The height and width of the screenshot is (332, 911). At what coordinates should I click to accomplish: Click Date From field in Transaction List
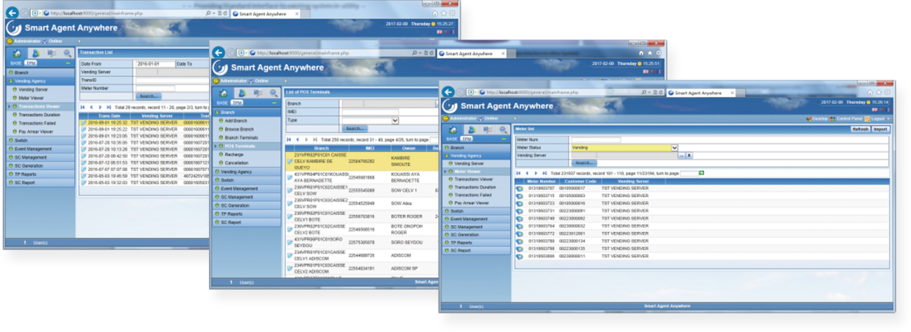155,64
